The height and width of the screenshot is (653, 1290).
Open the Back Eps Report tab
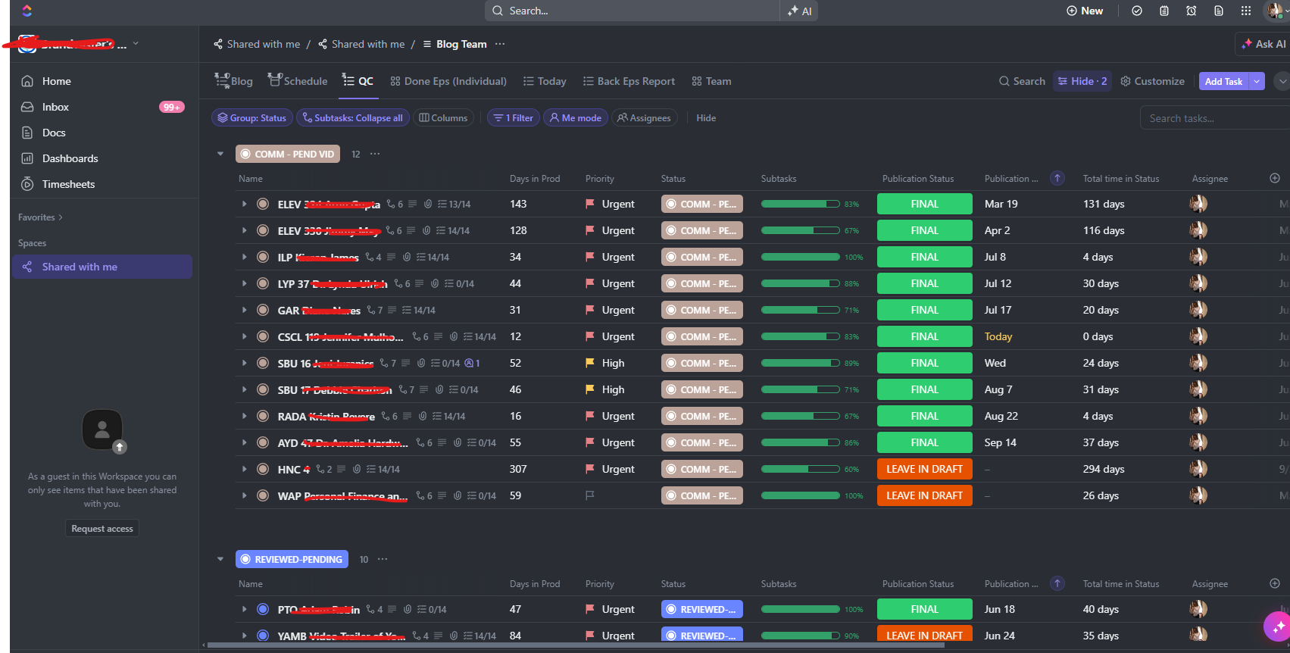629,81
